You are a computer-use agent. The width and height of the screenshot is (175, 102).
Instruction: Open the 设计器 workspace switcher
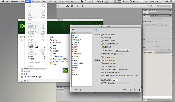point(151,6)
